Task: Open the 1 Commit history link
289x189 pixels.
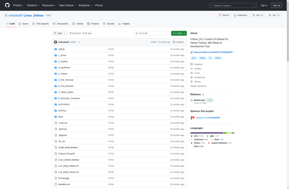Action: [178, 42]
